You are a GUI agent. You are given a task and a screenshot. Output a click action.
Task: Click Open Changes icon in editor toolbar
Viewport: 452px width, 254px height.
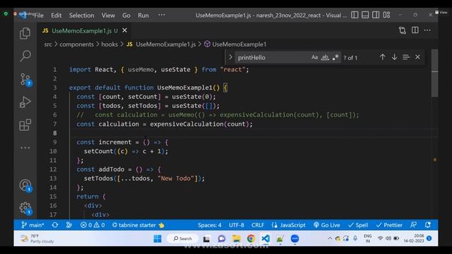pos(403,30)
